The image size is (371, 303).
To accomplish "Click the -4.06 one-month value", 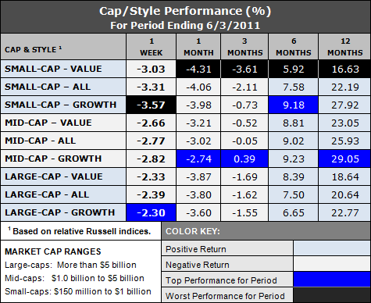I will pos(198,87).
